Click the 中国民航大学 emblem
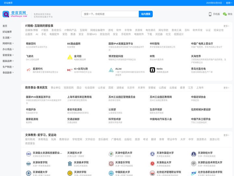234x176 pixels. pyautogui.click(x=111, y=173)
